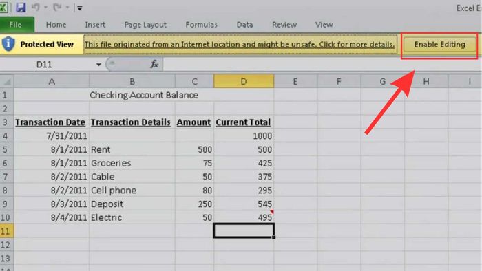Select the current total 375 cell
Screen dimensions: 482x271
click(244, 177)
